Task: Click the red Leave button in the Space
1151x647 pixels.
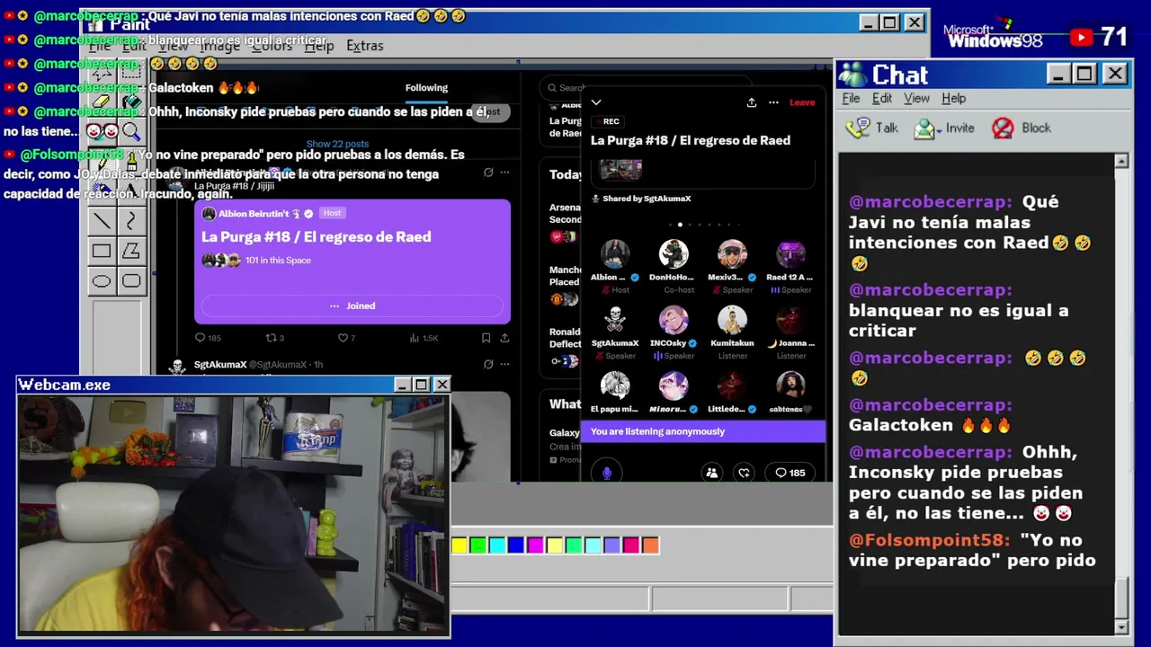Action: 802,102
